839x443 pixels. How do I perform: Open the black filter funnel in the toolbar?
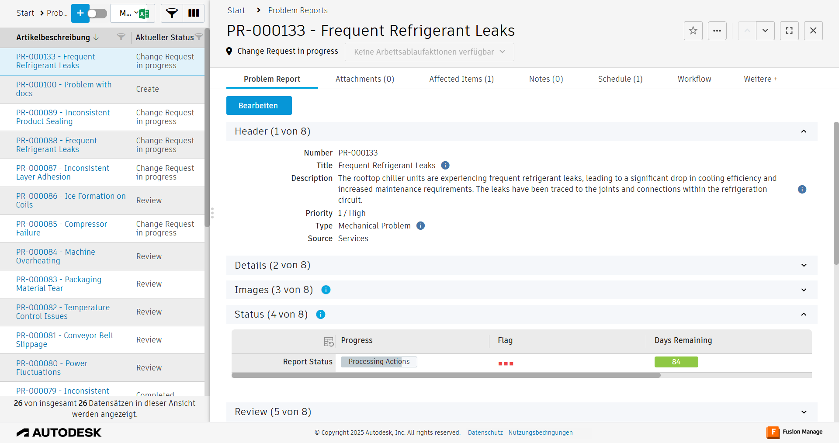point(172,13)
